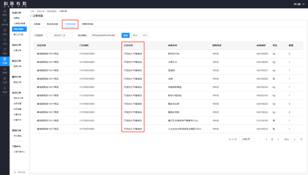Image resolution: width=308 pixels, height=175 pixels.
Task: Go to page 2 in pagination
Action: 272,139
